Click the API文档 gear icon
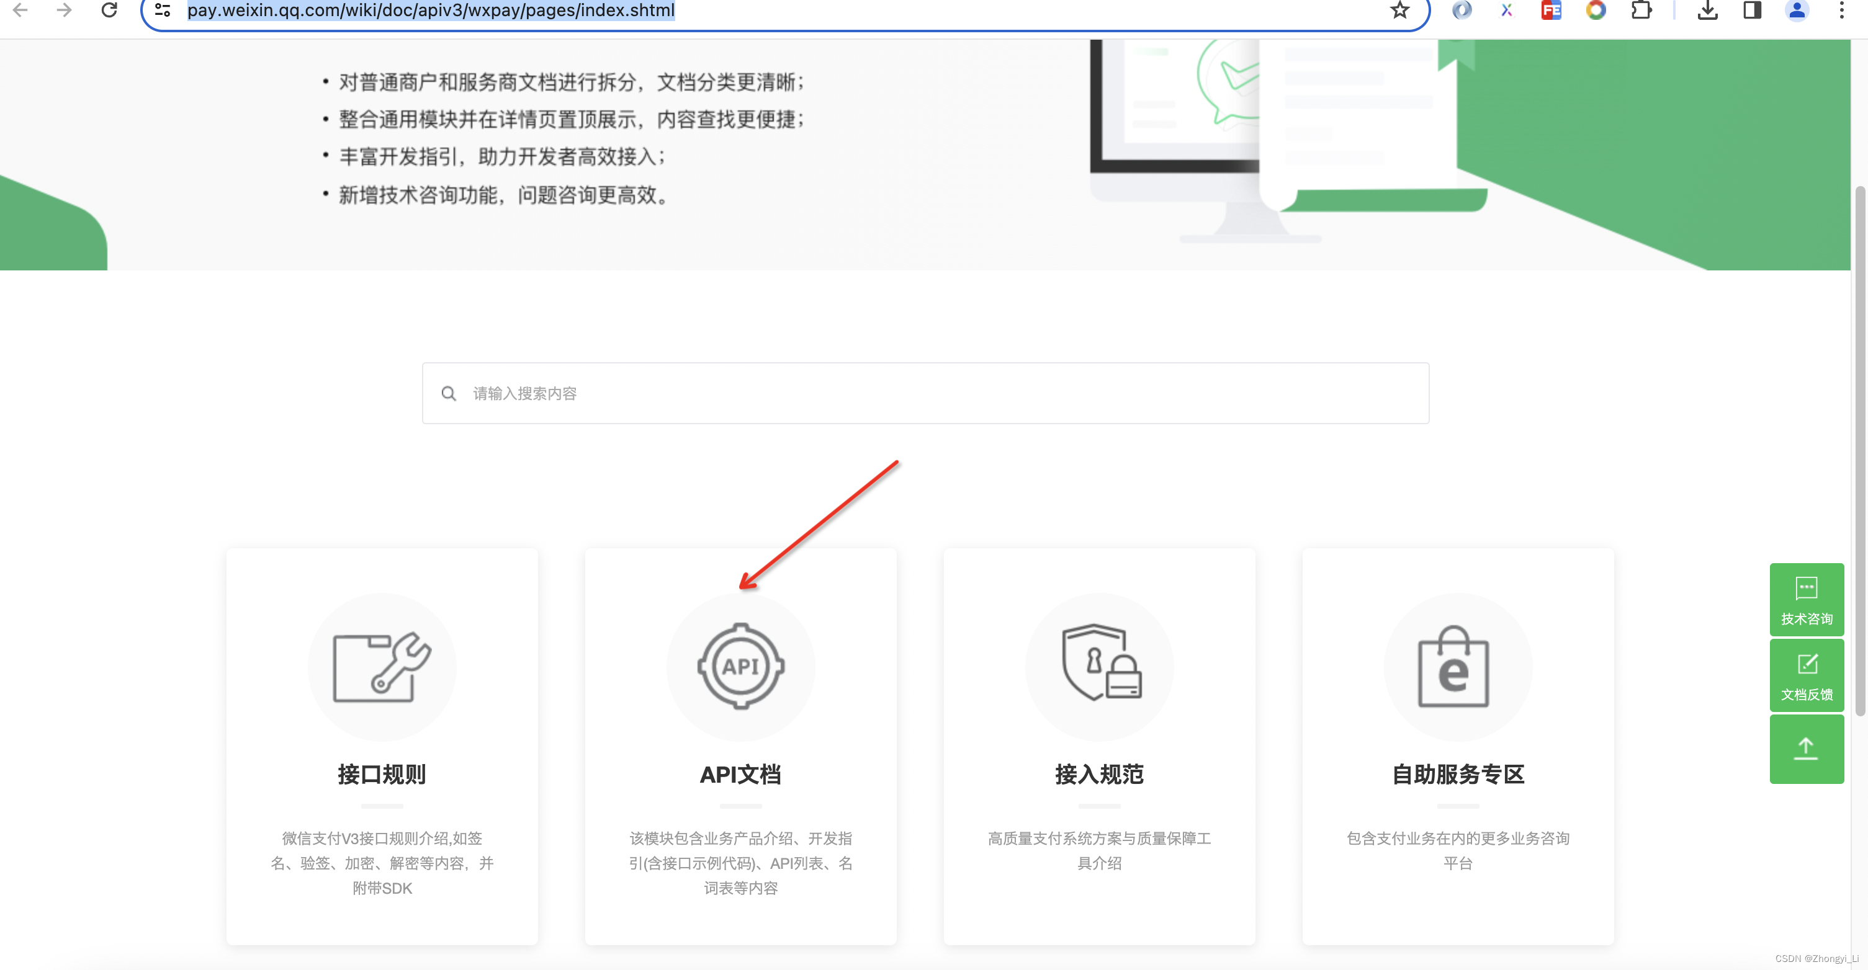The height and width of the screenshot is (970, 1868). (740, 665)
